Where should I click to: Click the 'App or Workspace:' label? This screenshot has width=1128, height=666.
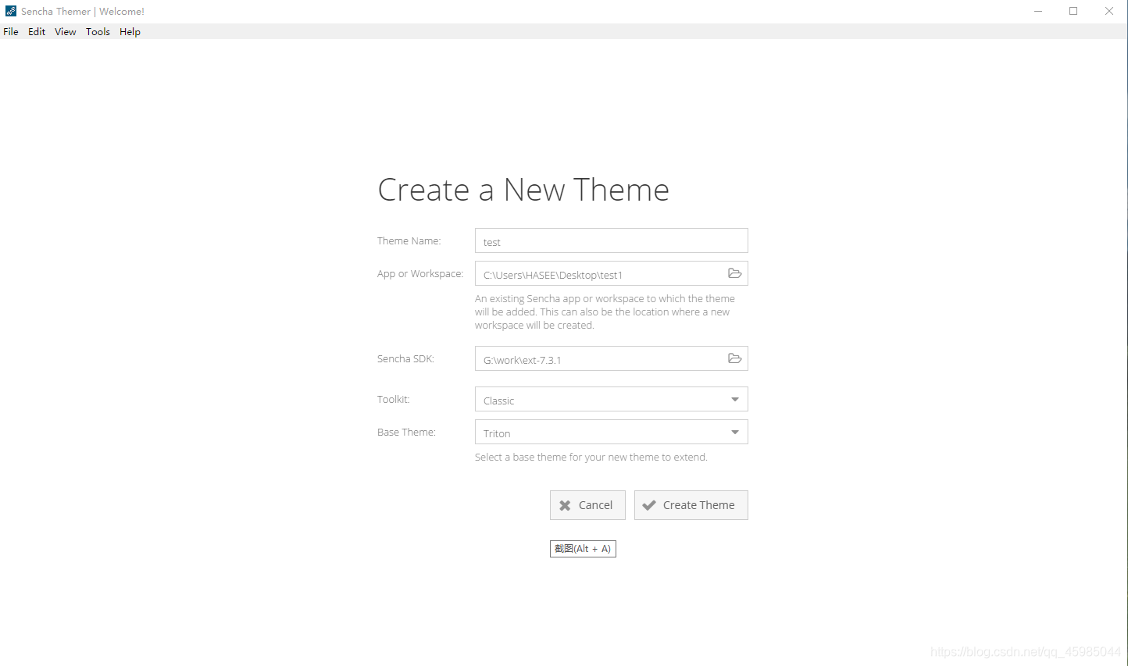[420, 273]
